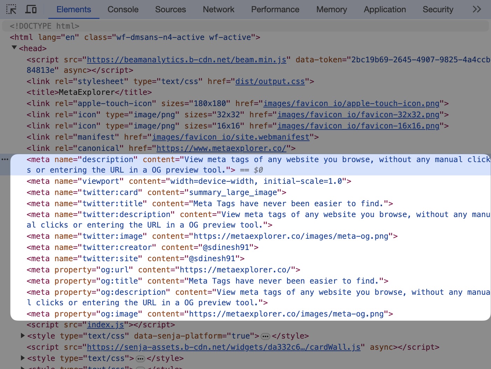The image size is (491, 369).
Task: Expand the ellipsis in second text/css style tag
Action: pos(140,359)
